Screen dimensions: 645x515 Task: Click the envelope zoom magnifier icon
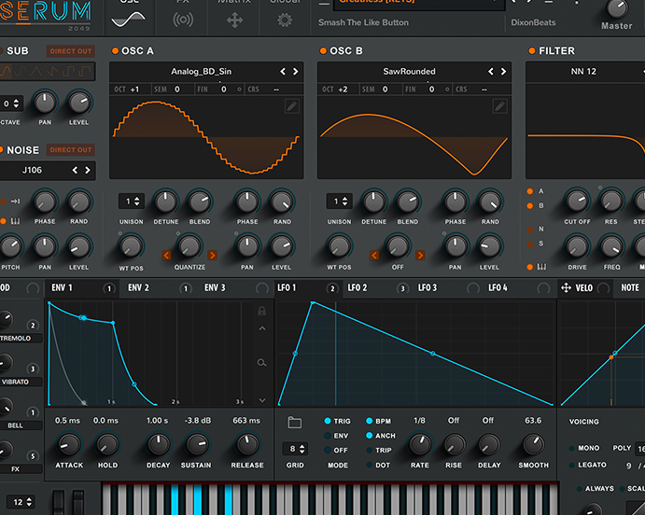tap(262, 363)
